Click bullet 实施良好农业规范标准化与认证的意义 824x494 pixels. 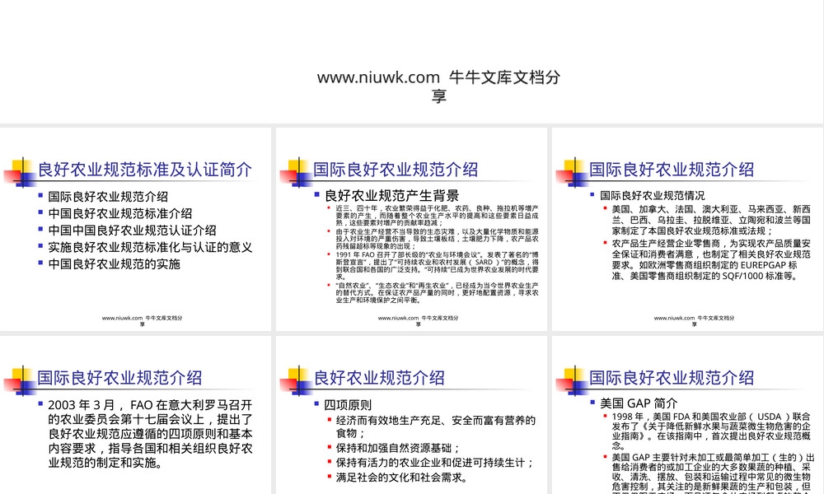coord(150,247)
